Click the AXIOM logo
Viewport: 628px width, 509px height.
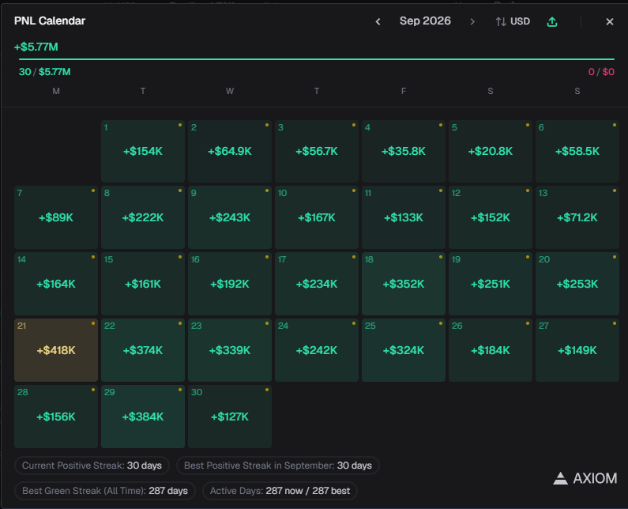click(x=585, y=478)
